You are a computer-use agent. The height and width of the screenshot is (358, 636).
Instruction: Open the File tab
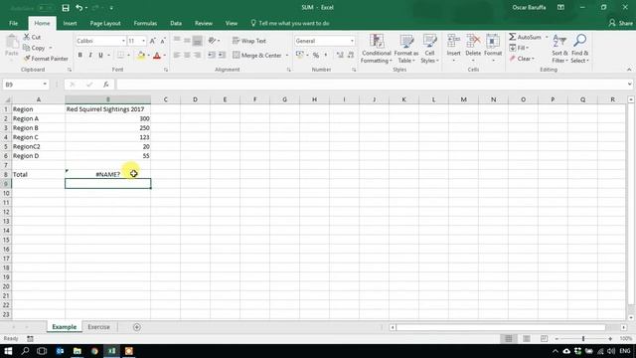click(x=13, y=23)
